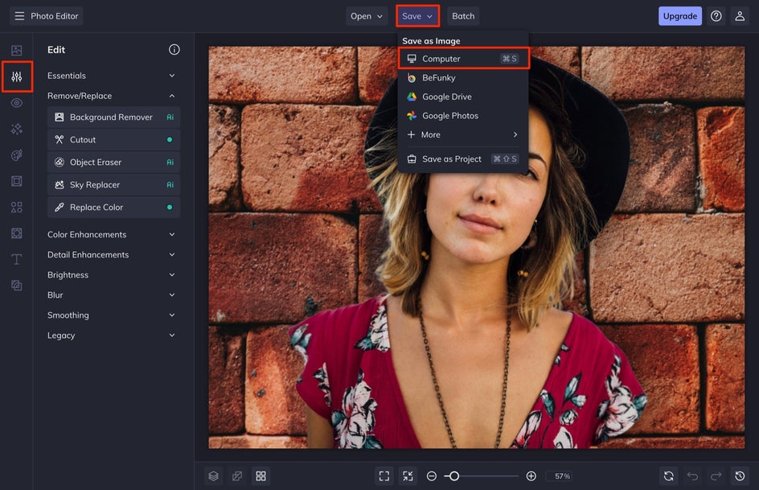This screenshot has width=759, height=490.
Task: Save image to Google Photos
Action: click(x=463, y=116)
